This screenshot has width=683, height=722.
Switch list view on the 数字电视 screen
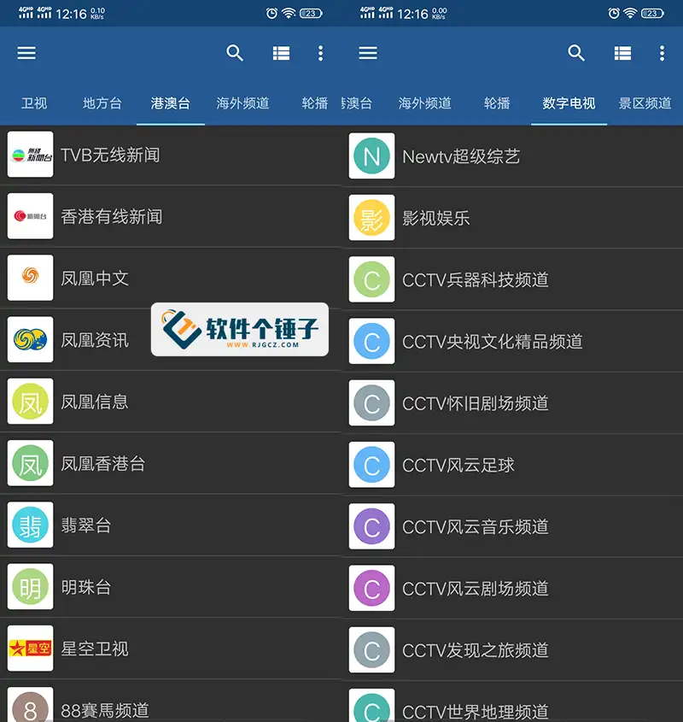[x=622, y=53]
